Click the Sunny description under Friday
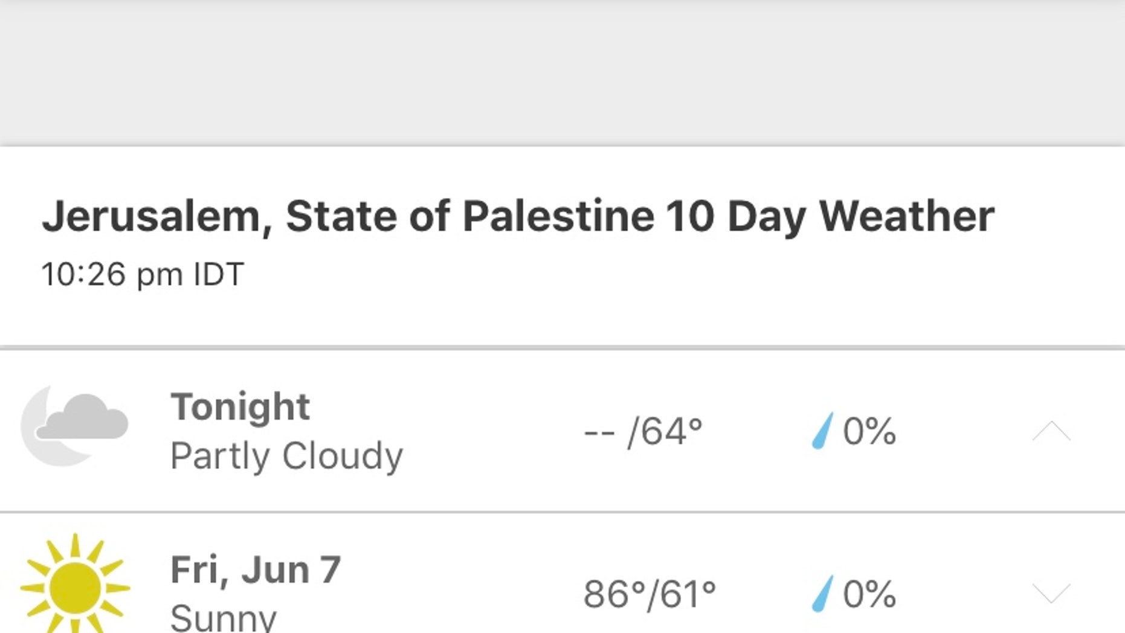Viewport: 1125px width, 633px height. point(224,618)
